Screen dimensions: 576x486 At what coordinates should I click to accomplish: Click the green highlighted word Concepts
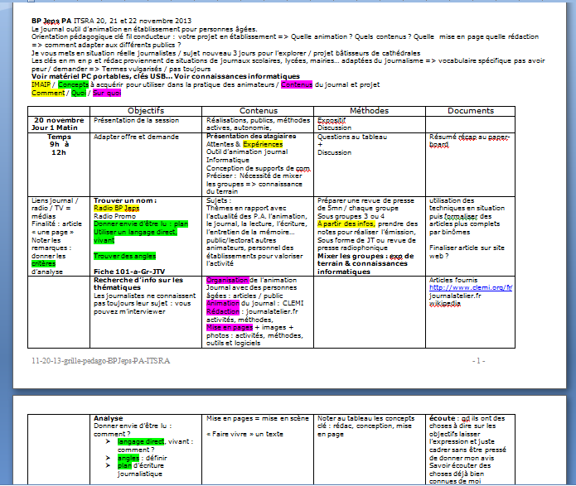click(x=74, y=84)
